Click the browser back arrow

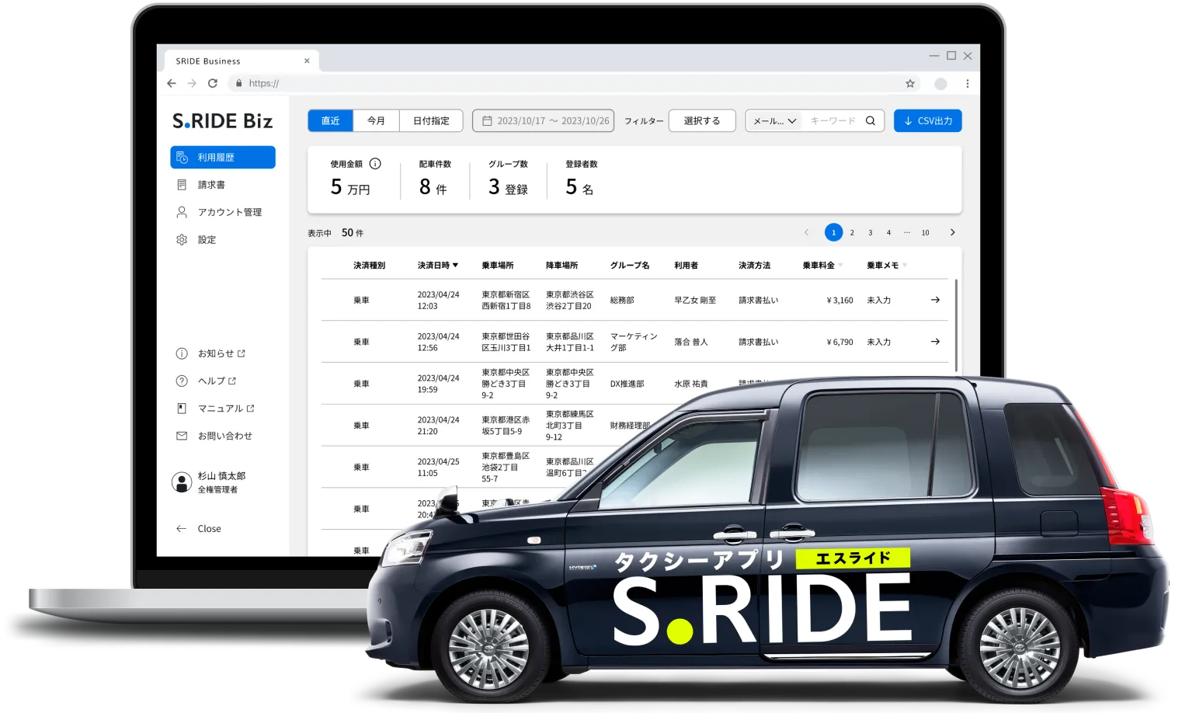click(x=172, y=83)
